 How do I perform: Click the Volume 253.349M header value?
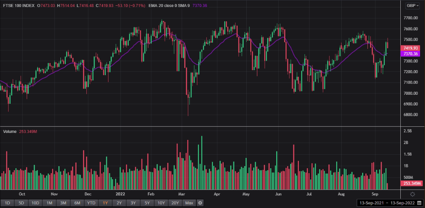point(28,131)
